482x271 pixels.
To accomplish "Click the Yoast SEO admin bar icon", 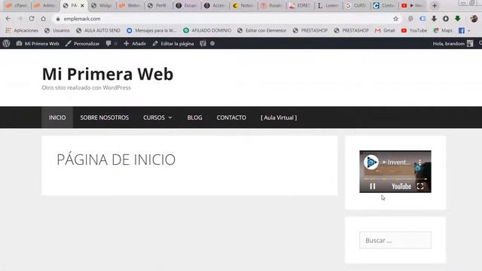I will tap(203, 44).
